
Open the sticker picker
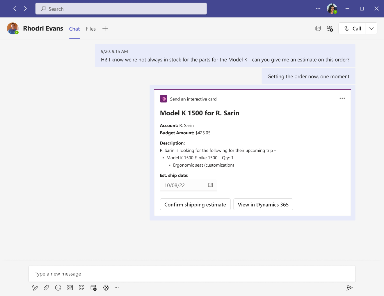tap(81, 288)
